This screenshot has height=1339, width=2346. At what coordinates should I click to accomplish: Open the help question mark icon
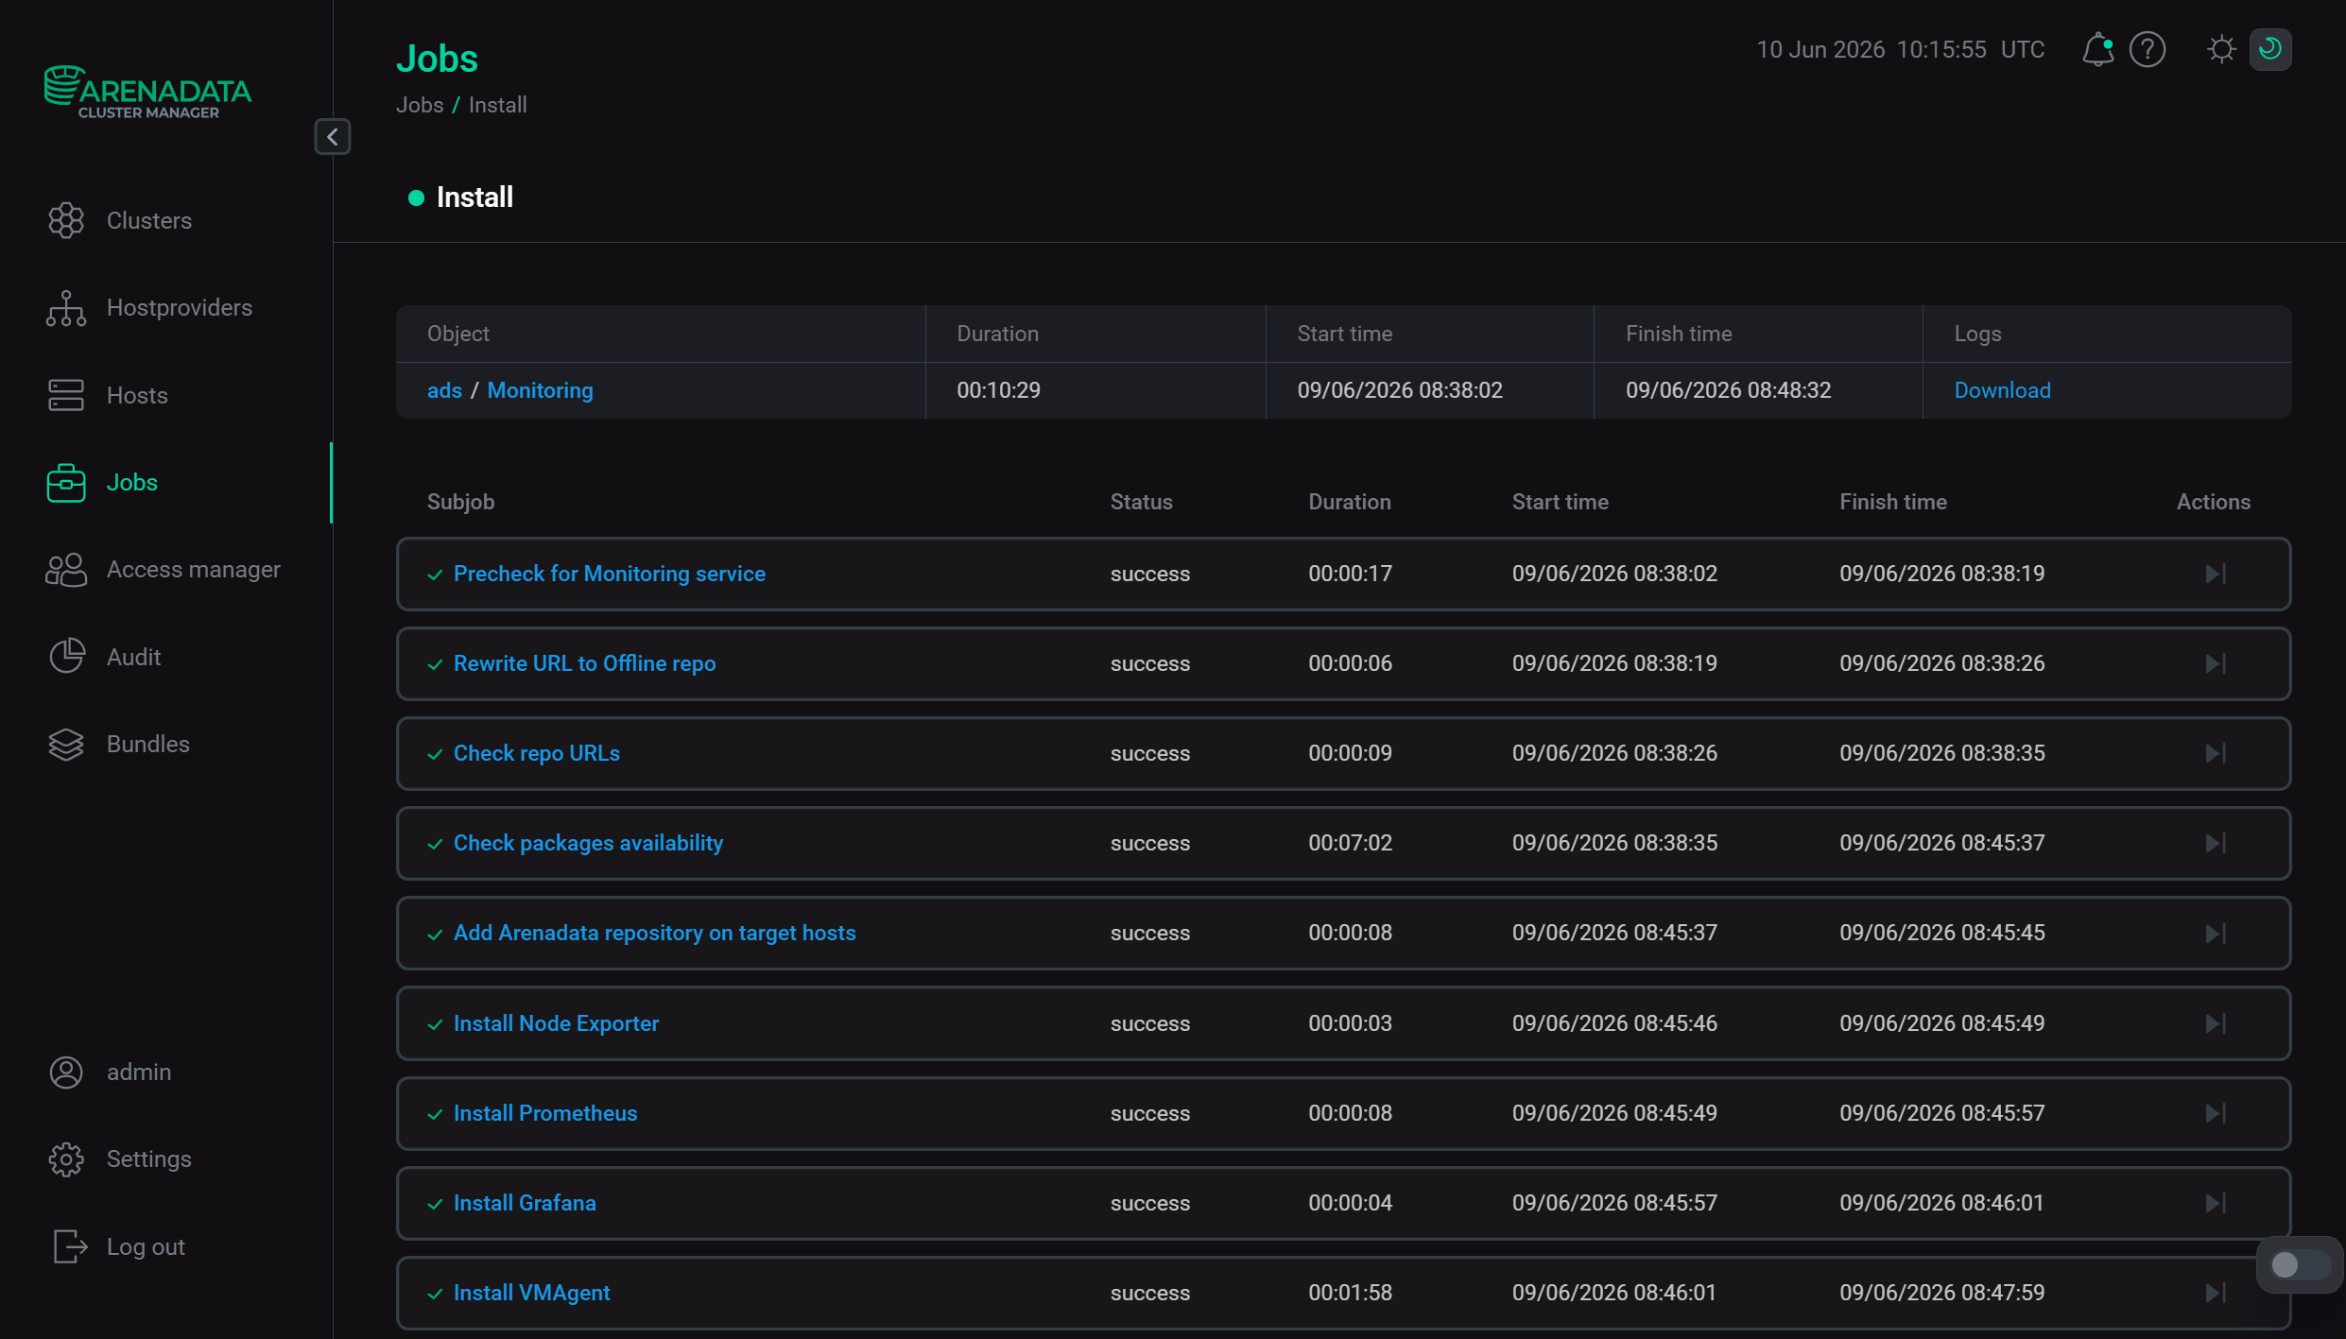(x=2148, y=49)
